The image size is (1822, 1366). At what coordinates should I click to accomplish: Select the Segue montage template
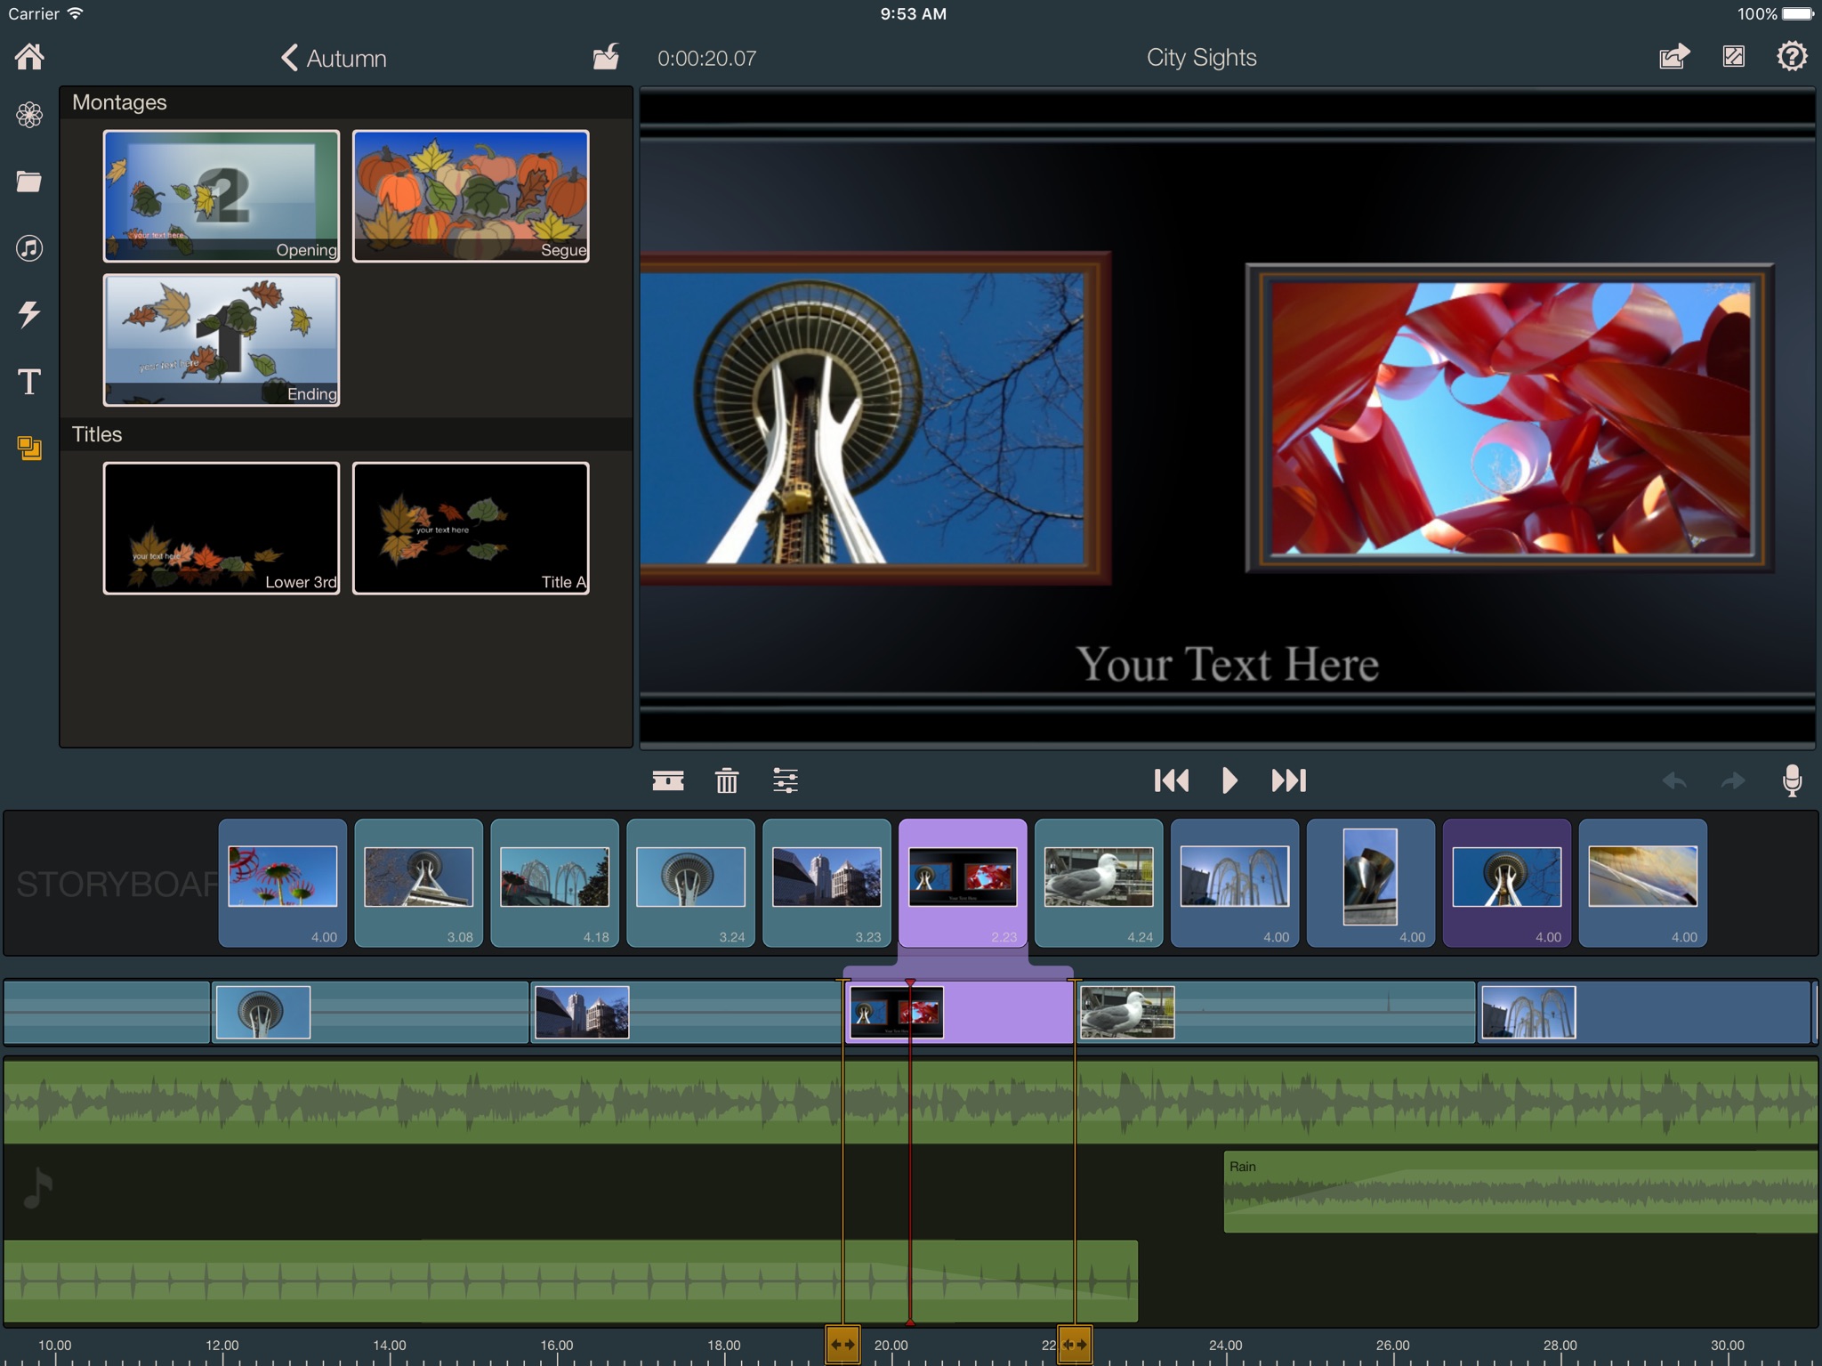(471, 196)
